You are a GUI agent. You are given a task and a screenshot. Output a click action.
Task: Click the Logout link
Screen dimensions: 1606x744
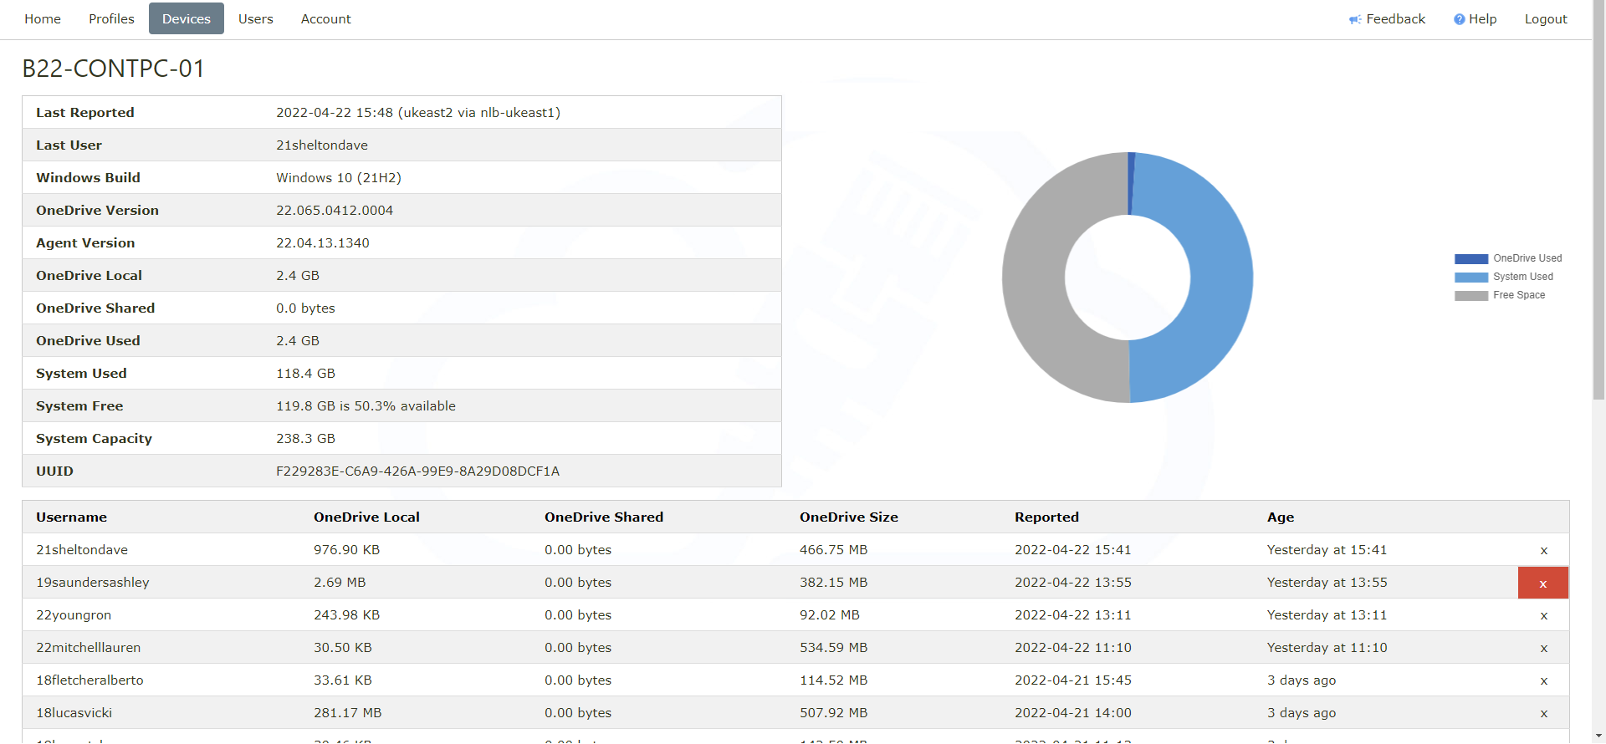[x=1545, y=19]
